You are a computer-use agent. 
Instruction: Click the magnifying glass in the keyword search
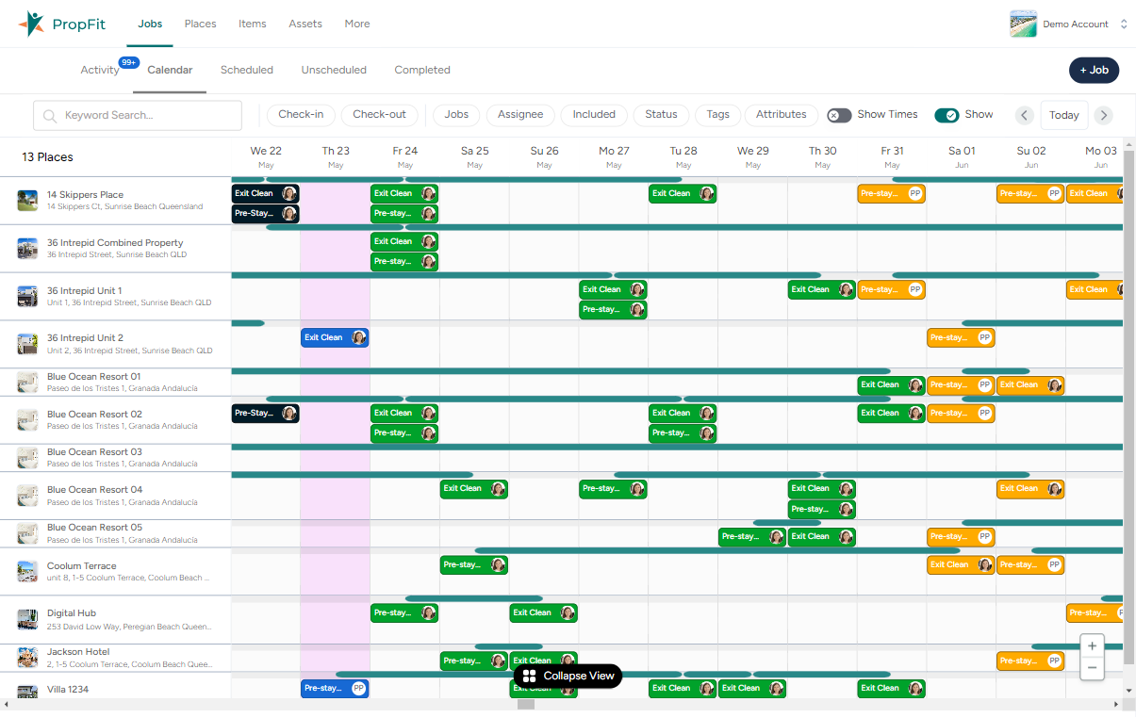tap(49, 115)
